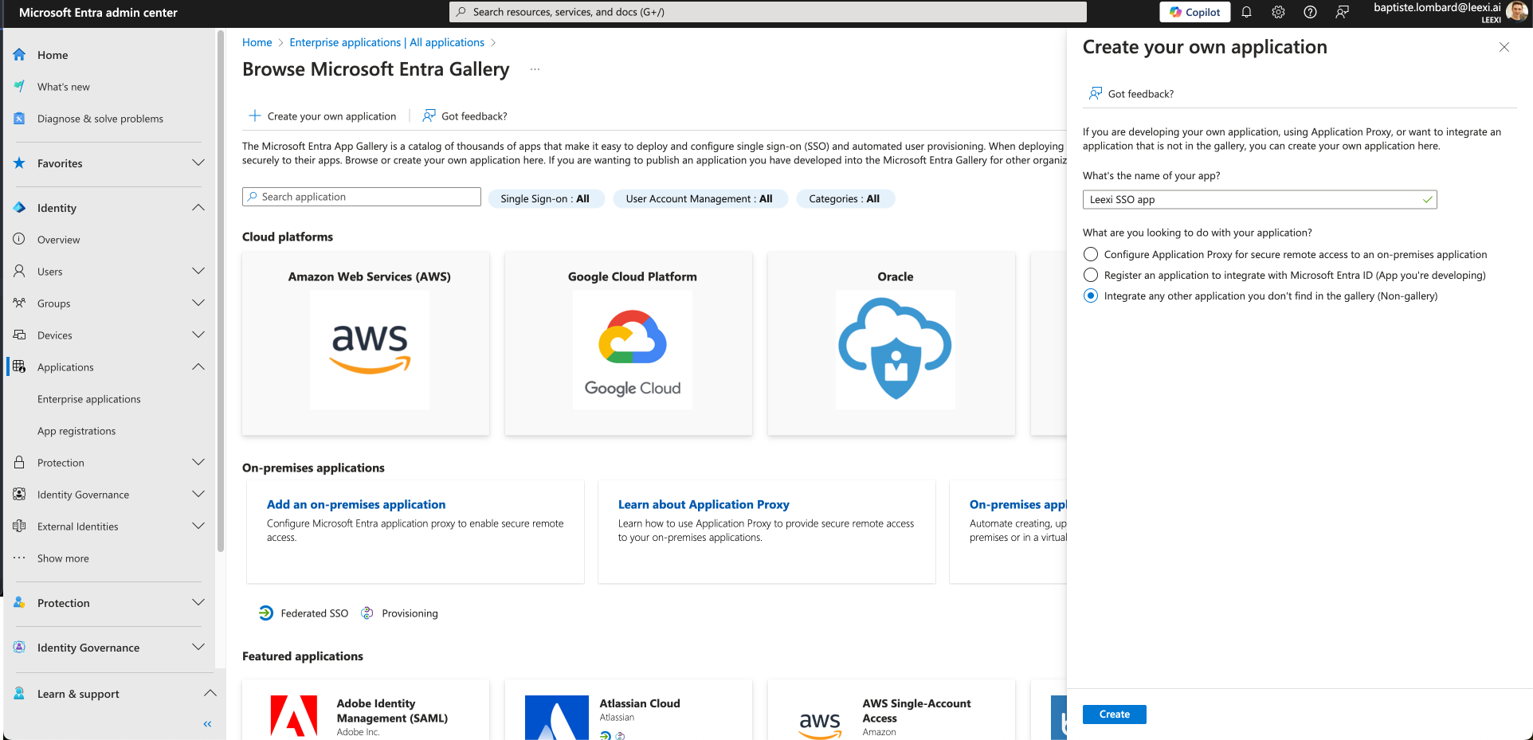Open the settings gear icon

(1279, 12)
